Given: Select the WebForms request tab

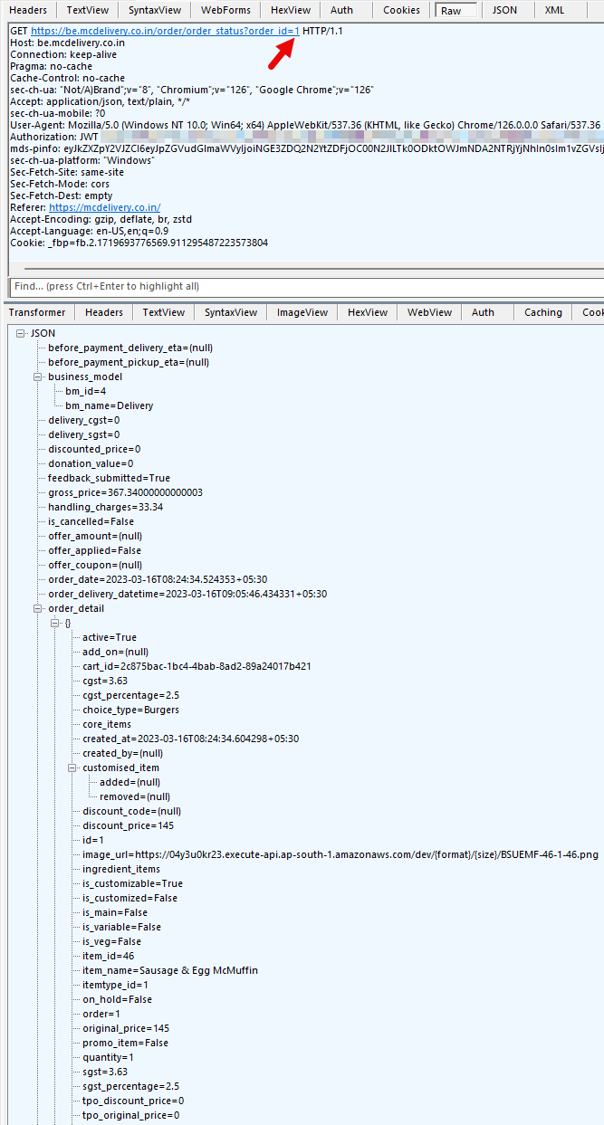Looking at the screenshot, I should coord(225,10).
